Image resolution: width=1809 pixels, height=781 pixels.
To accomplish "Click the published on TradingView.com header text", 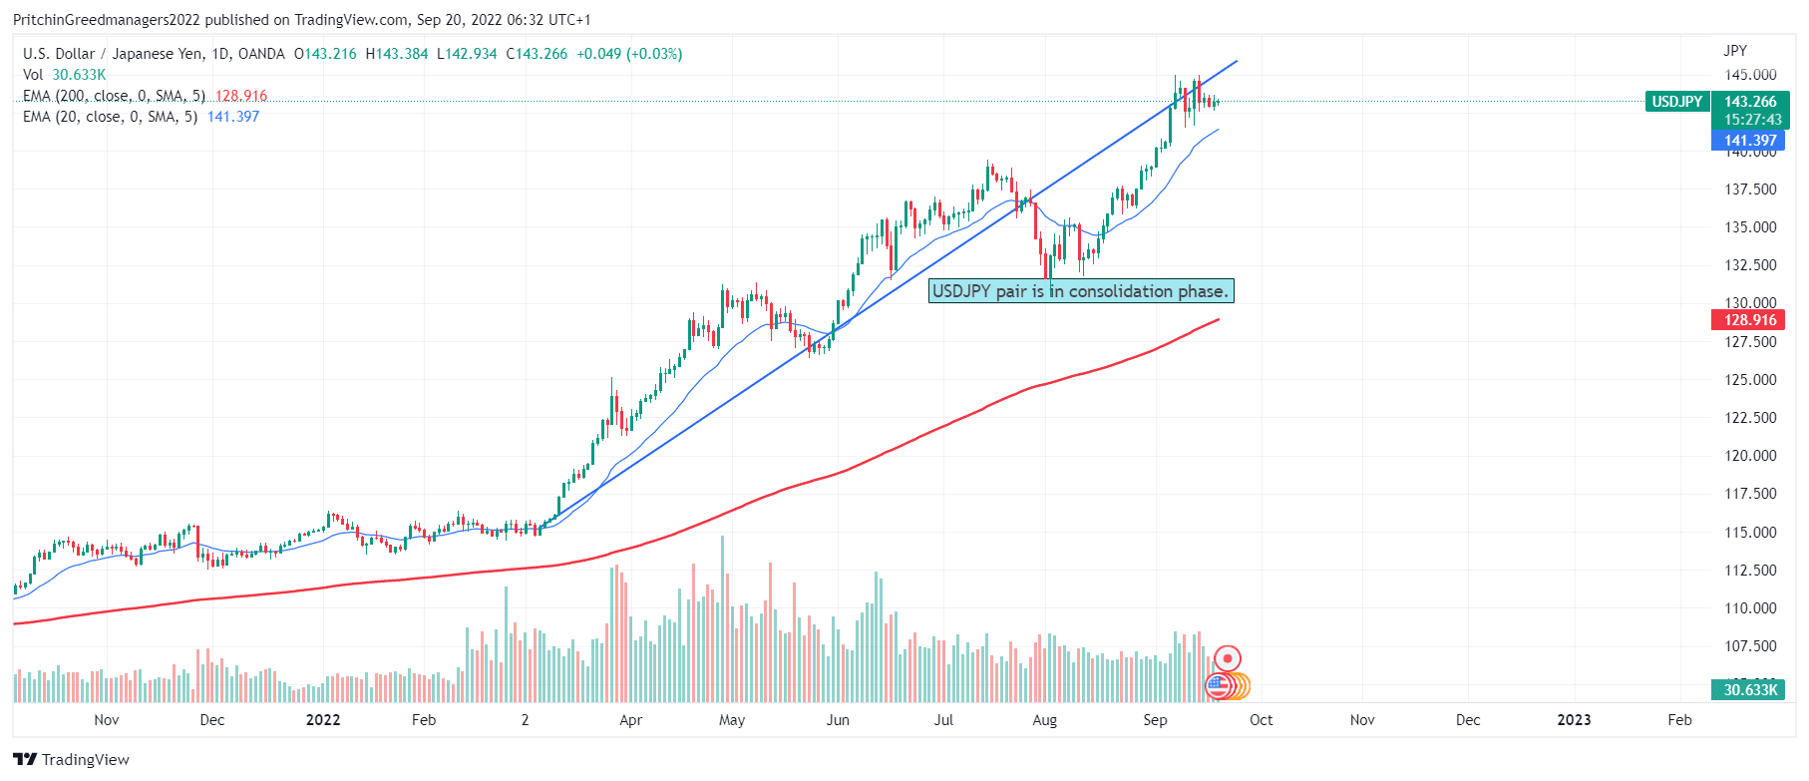I will point(306,20).
